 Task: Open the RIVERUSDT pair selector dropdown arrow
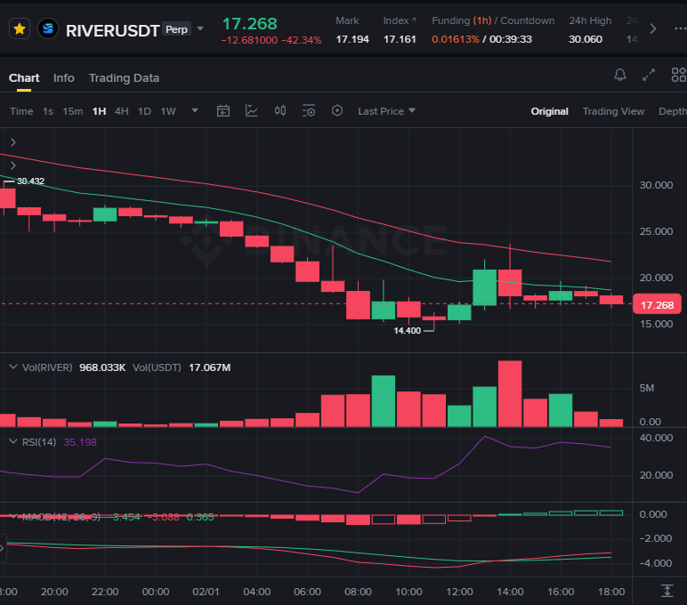[200, 29]
